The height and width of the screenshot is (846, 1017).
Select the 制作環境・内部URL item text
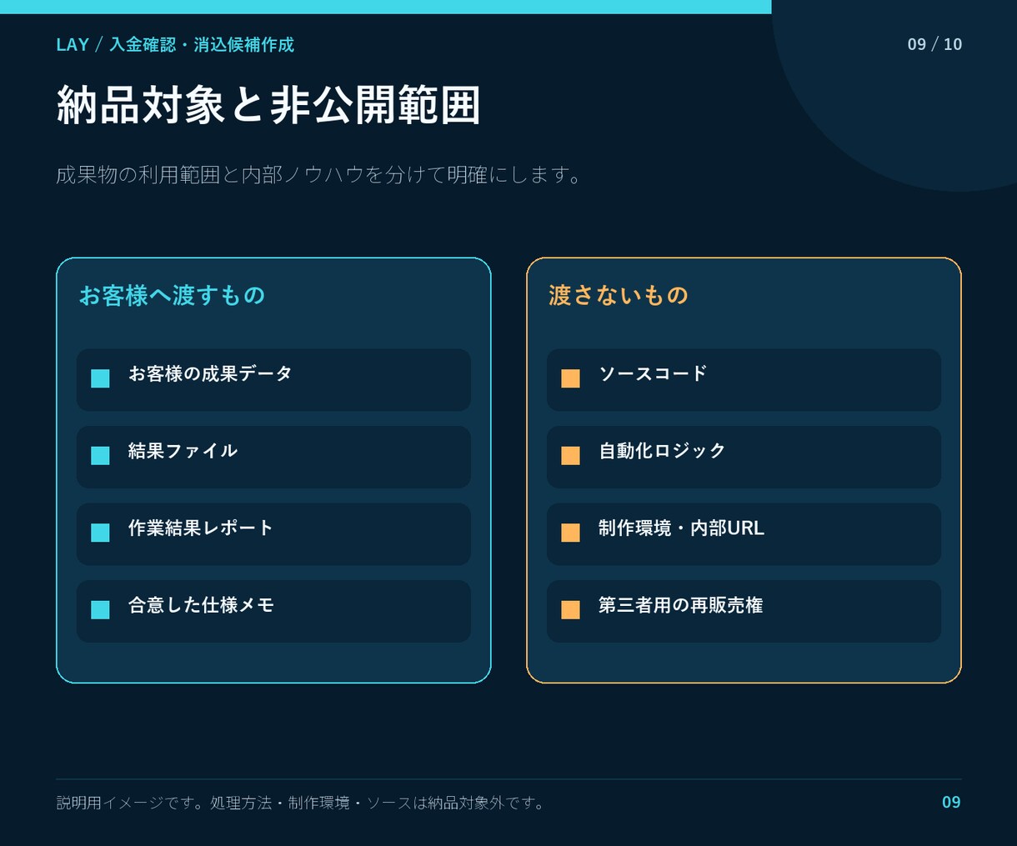[x=681, y=528]
